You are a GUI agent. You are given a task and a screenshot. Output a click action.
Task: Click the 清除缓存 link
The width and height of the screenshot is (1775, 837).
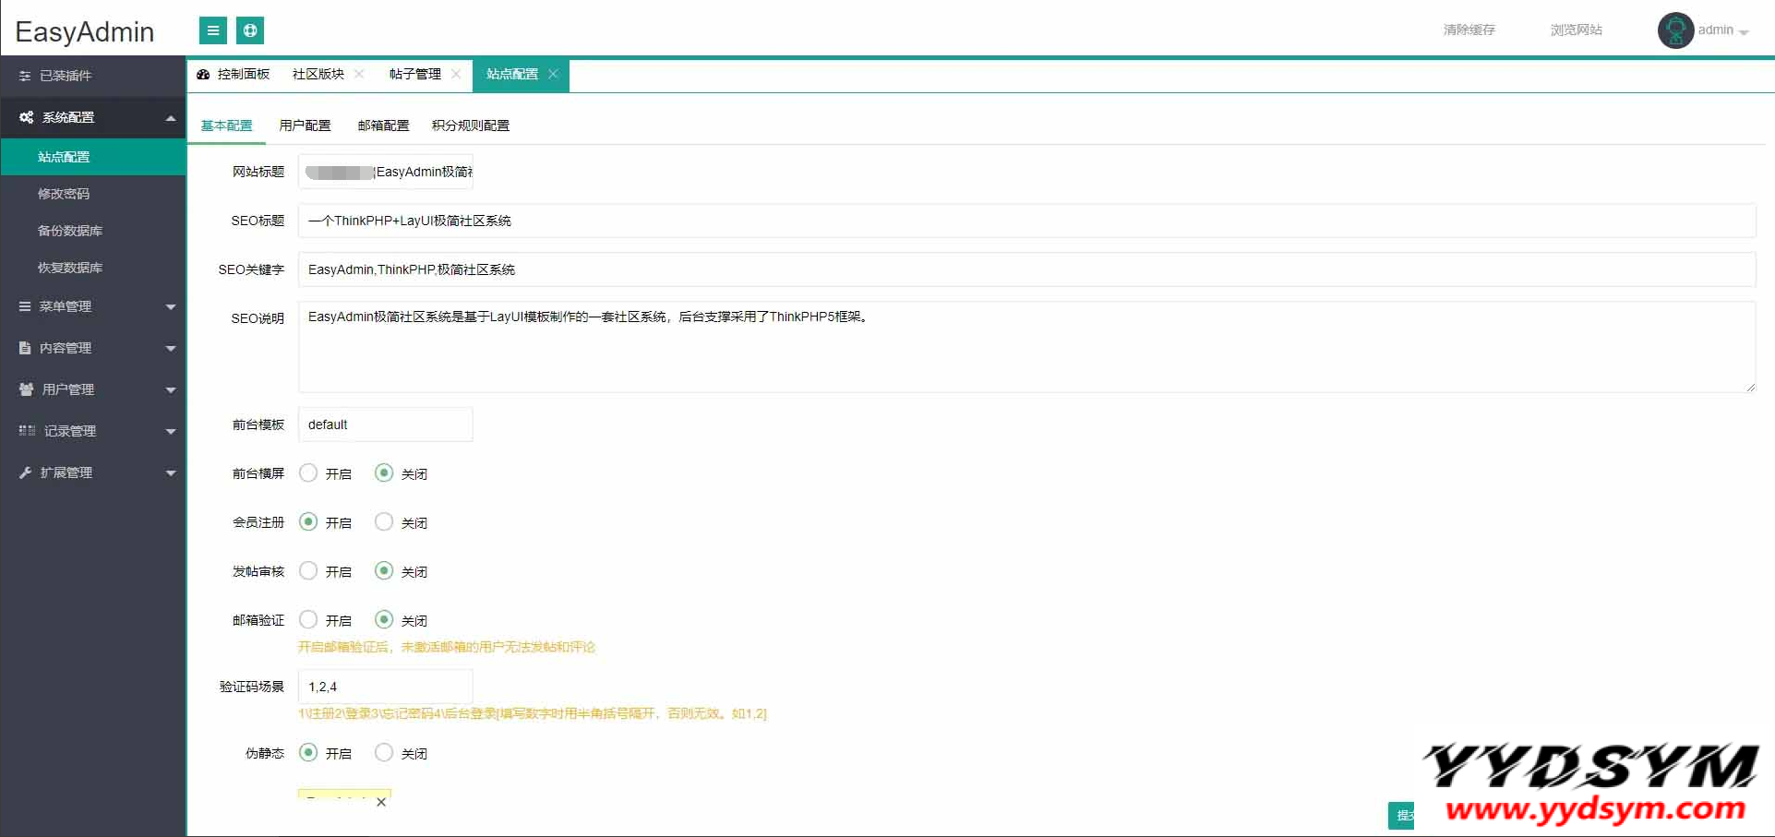1469,30
